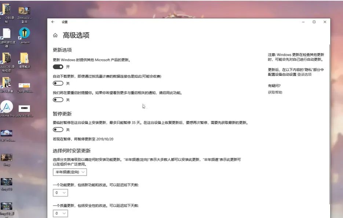The image size is (343, 218).
Task: Click the 更新选项 section heading
Action: coord(62,50)
